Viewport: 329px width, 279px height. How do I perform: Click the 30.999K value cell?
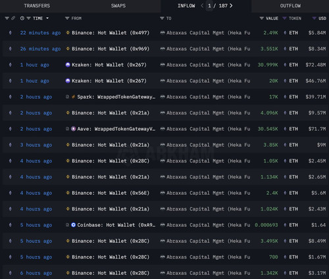pos(268,65)
